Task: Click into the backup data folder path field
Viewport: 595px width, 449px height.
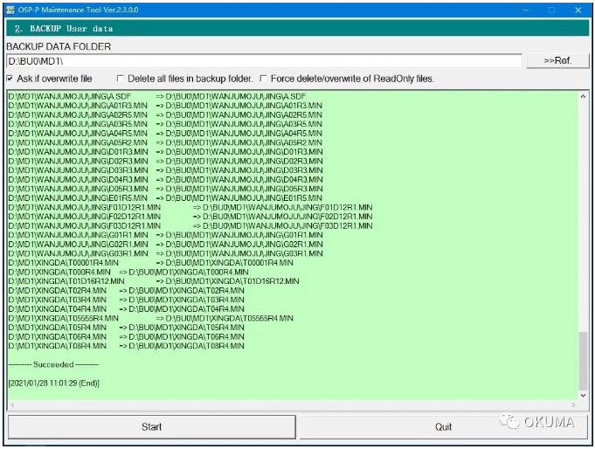Action: pyautogui.click(x=262, y=61)
